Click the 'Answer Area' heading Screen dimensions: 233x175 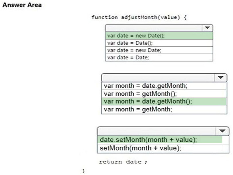(22, 5)
